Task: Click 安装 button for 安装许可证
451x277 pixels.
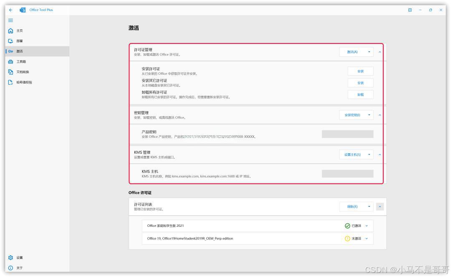Action: (x=360, y=71)
